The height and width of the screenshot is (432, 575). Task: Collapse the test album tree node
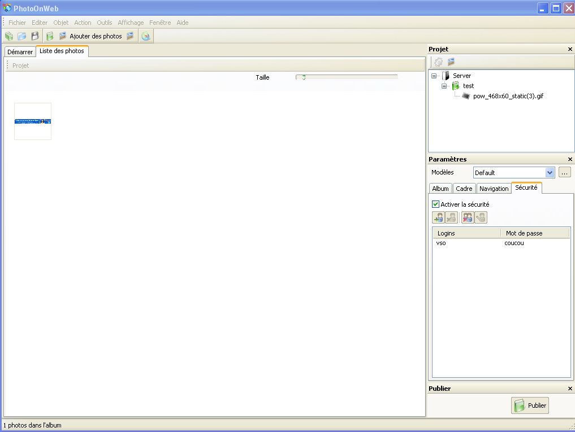[x=444, y=86]
